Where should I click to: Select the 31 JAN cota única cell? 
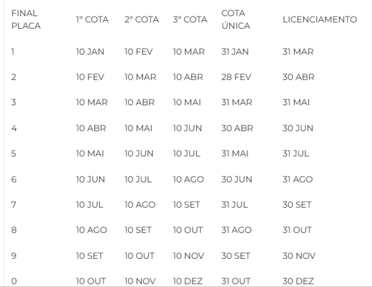click(235, 52)
